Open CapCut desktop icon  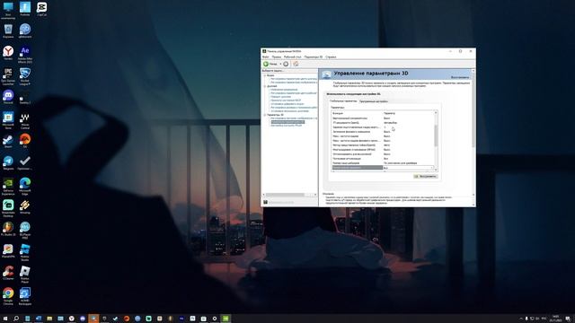tap(42, 9)
